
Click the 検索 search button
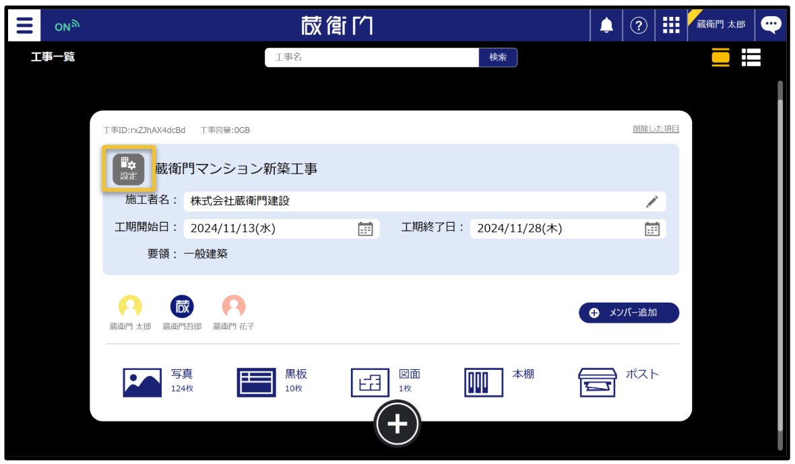coord(498,58)
